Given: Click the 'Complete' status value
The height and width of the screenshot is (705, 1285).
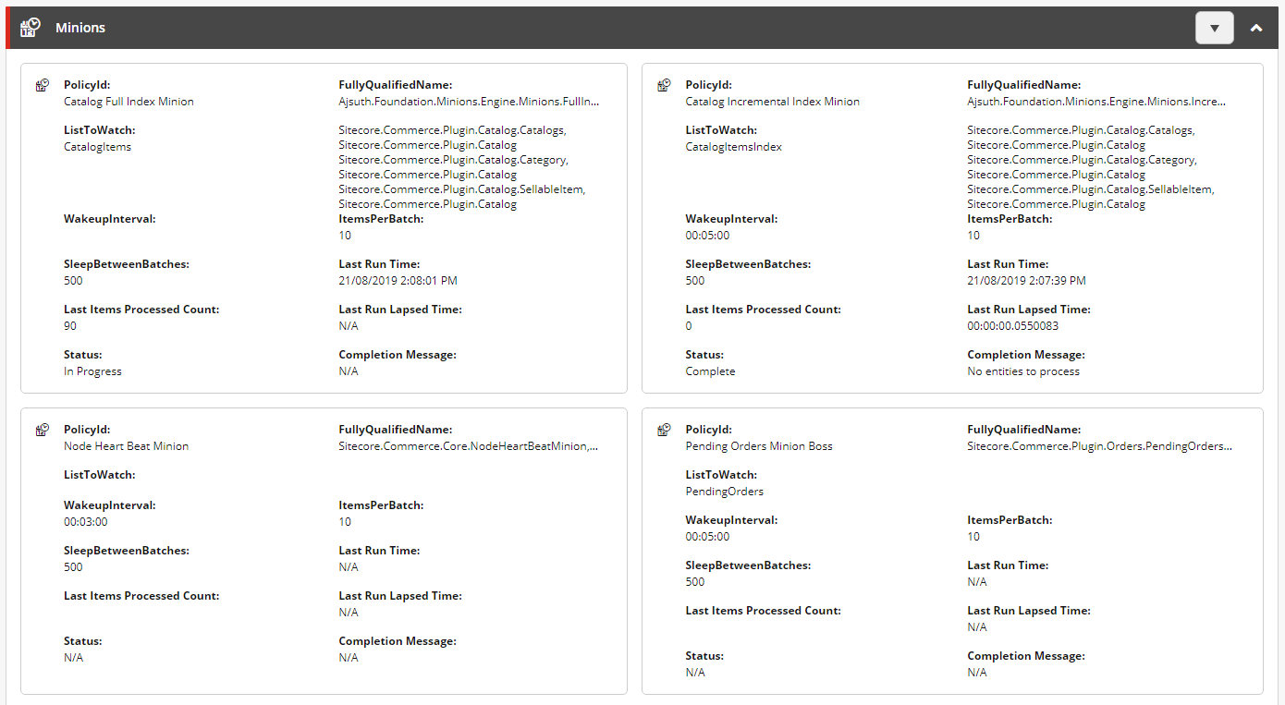Looking at the screenshot, I should click(711, 371).
